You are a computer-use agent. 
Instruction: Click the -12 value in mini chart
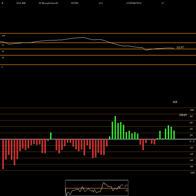126,191
